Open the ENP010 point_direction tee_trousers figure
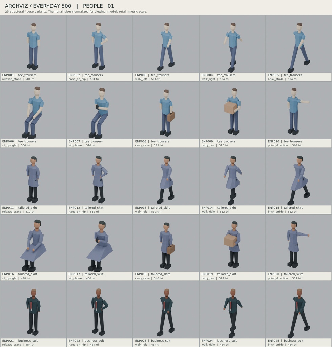Screen dimensions: 332x347 coord(298,111)
